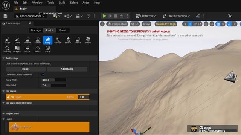Click the Side Falloff slider field
Viewport: 241px width, 135px height.
(54, 85)
